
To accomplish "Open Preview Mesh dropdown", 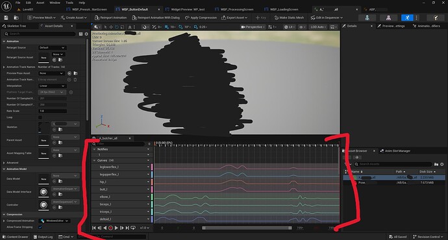I will point(42,18).
